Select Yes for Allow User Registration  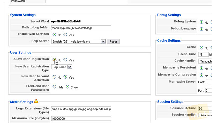click(65, 60)
